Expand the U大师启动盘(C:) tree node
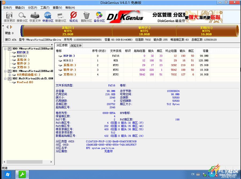 tap(10, 75)
